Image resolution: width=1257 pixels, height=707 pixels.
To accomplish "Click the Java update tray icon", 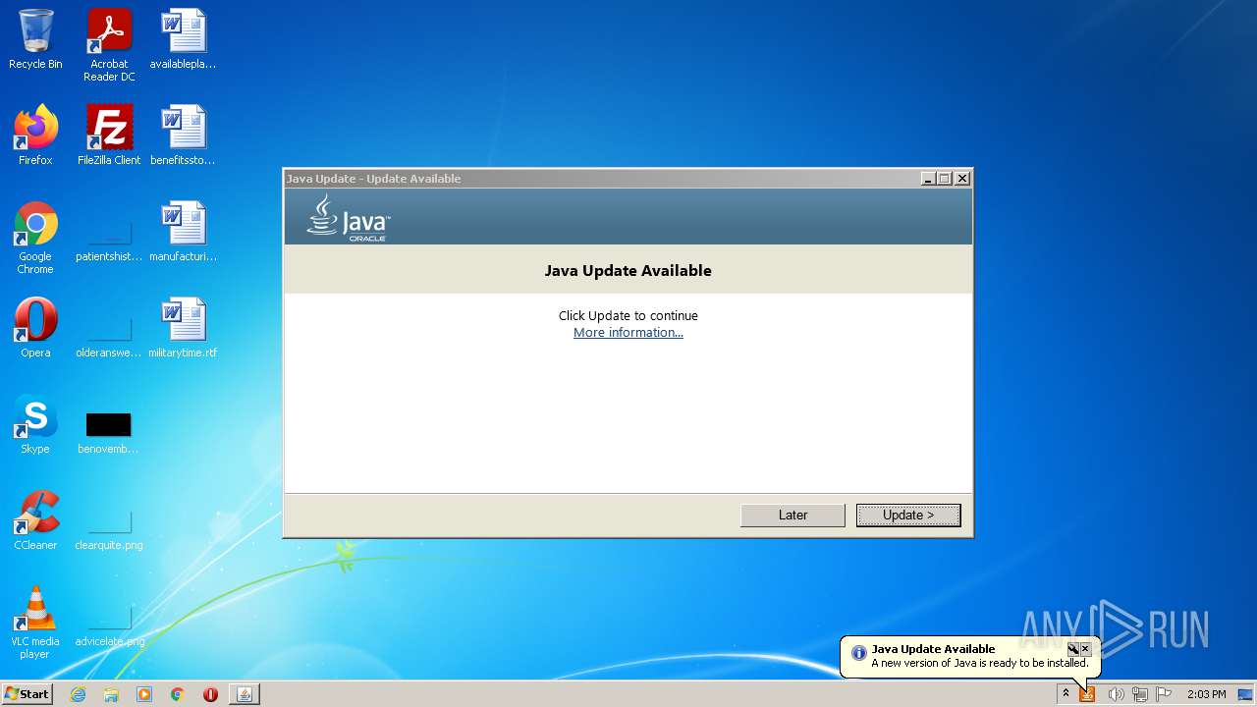I will [1087, 694].
